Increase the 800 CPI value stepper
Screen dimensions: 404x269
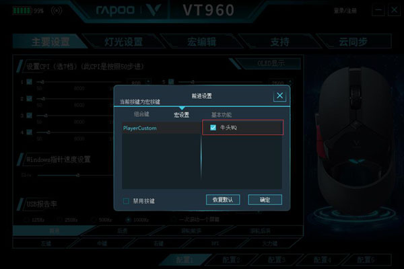pyautogui.click(x=148, y=81)
